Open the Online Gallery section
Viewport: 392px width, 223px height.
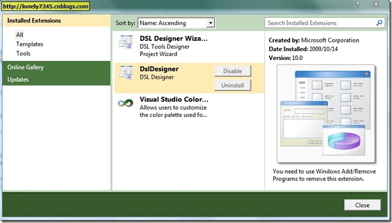57,67
